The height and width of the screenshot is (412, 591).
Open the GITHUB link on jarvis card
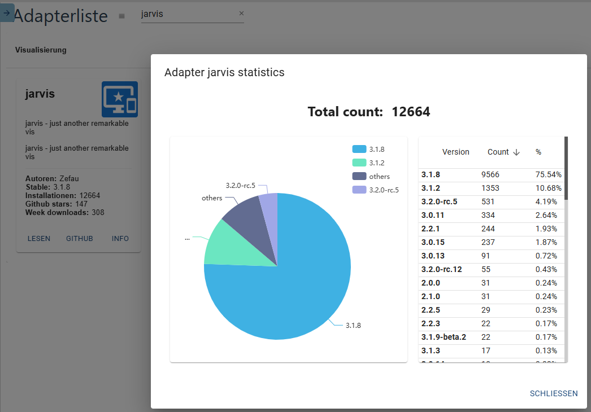(x=79, y=239)
